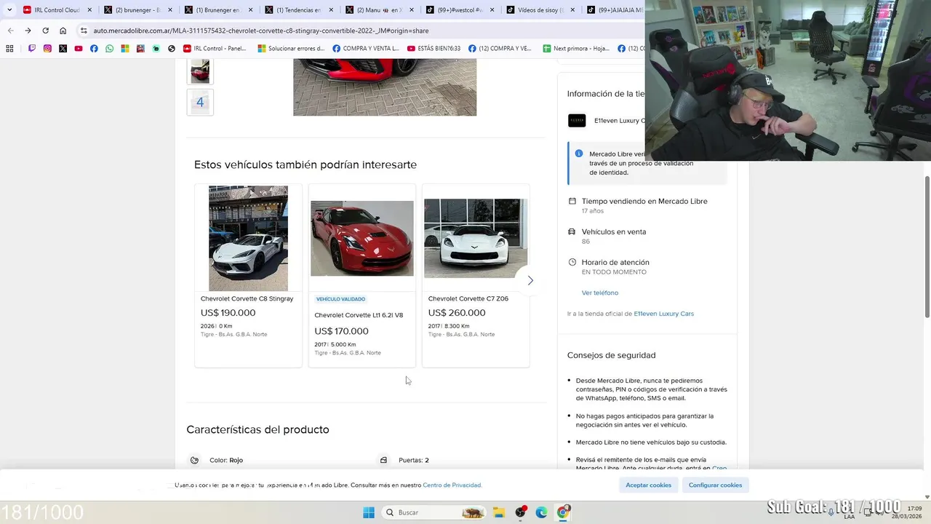The height and width of the screenshot is (524, 931).
Task: Select the red Corvette gallery thumbnail
Action: tap(200, 71)
